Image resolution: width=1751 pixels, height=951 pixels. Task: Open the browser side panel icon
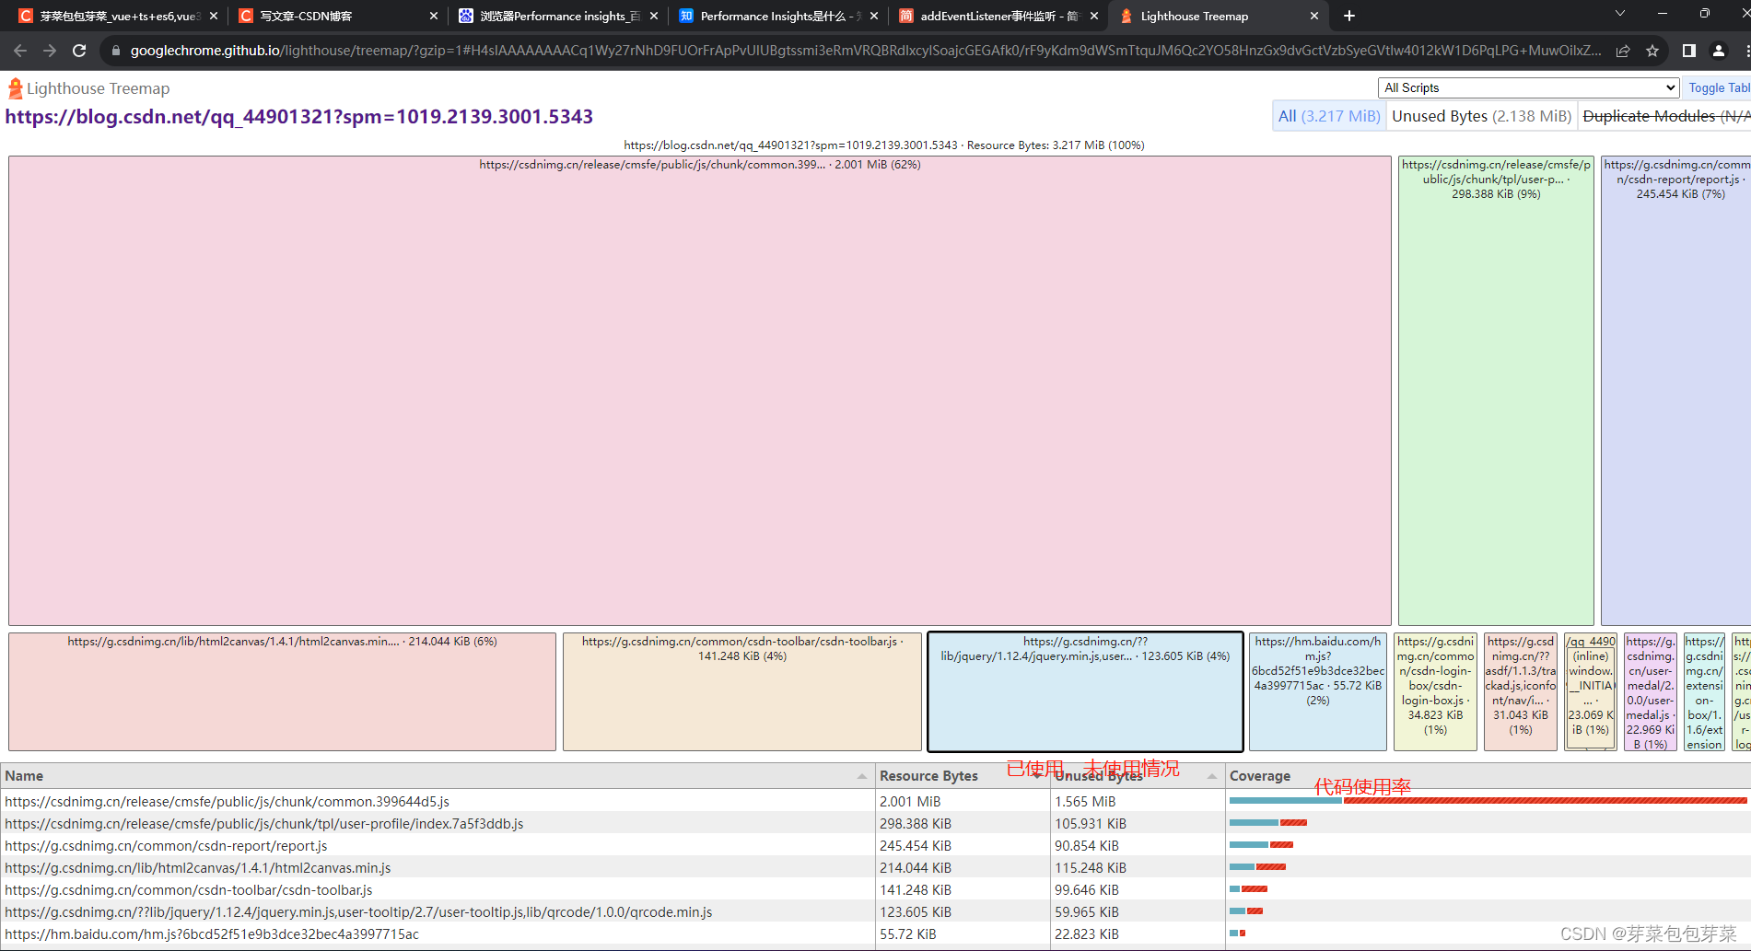(x=1688, y=51)
